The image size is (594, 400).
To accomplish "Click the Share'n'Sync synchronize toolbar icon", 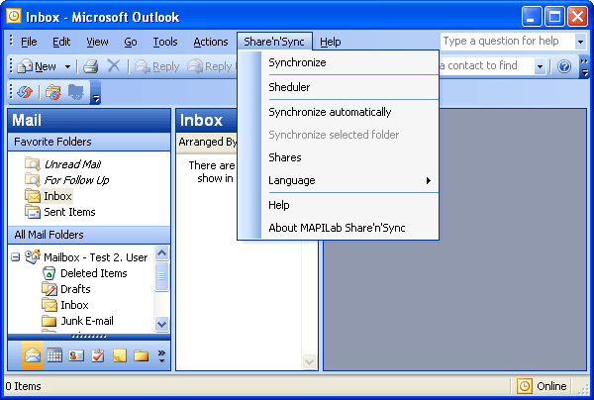I will pyautogui.click(x=26, y=92).
